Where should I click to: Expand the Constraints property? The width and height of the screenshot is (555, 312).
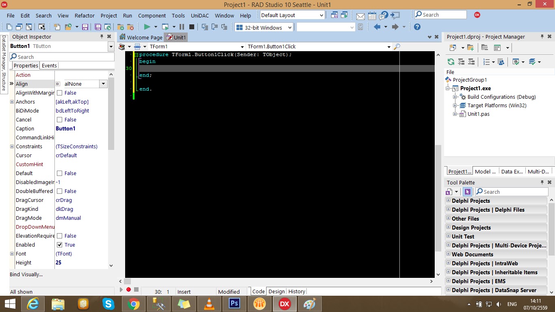[12, 147]
